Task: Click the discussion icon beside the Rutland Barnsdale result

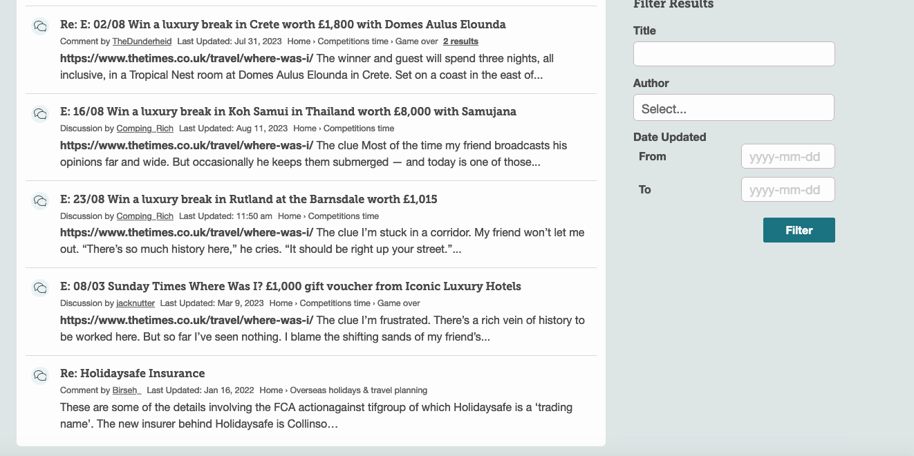Action: (x=40, y=201)
